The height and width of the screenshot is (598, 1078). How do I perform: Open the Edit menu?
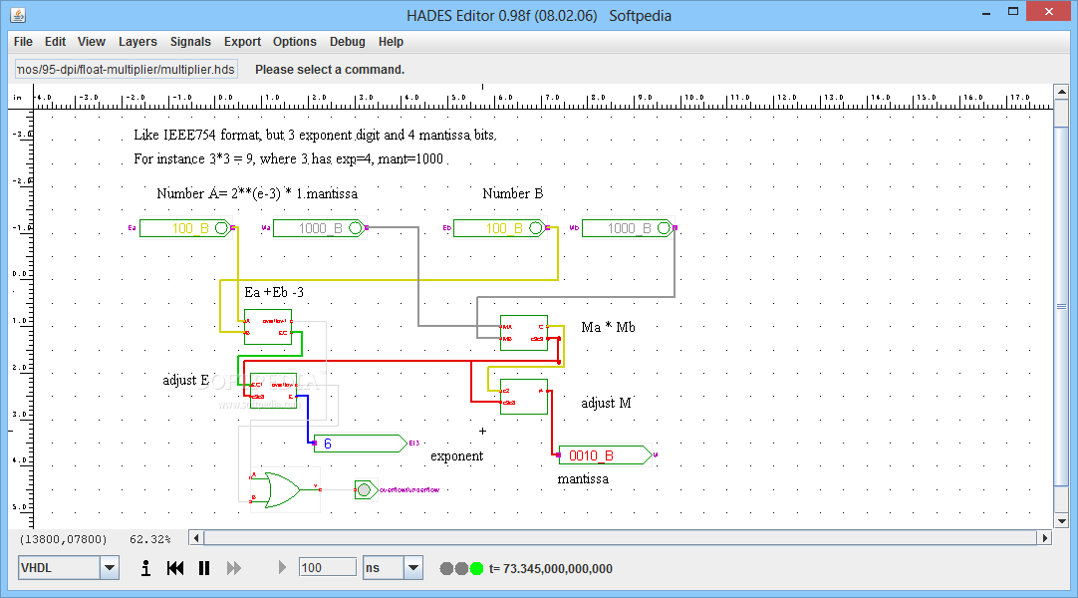click(55, 41)
